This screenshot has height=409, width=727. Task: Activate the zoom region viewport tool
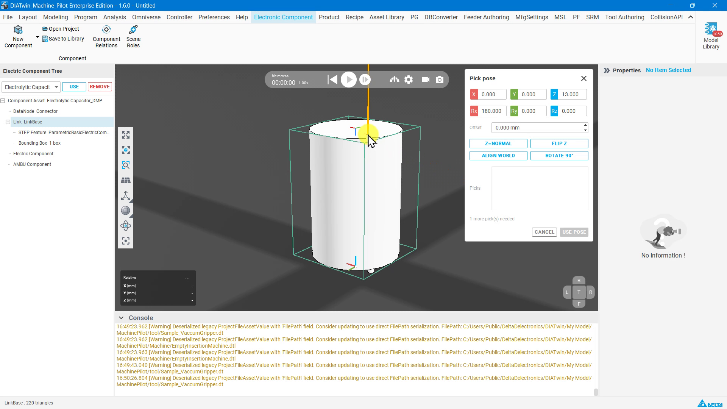pyautogui.click(x=126, y=165)
